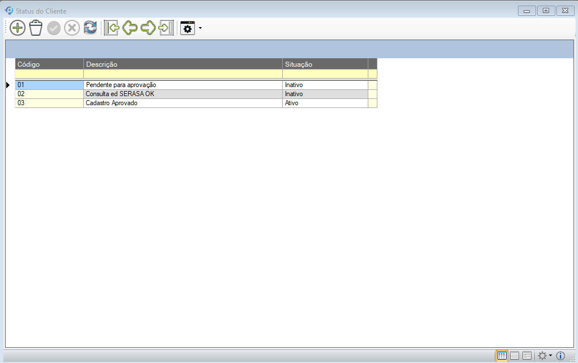Screen dimensions: 578x363
Task: Refresh the list with the blue arrows icon
Action: pyautogui.click(x=90, y=28)
